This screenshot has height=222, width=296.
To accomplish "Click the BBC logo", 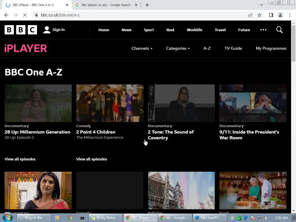I will click(x=21, y=30).
